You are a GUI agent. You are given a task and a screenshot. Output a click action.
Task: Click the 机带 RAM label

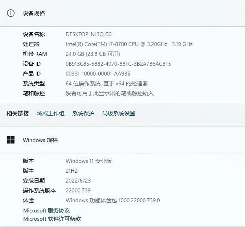click(x=35, y=54)
